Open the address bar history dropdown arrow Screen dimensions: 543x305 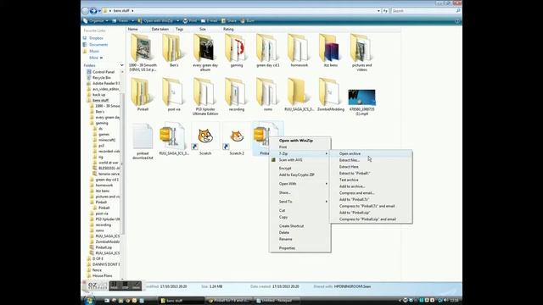coord(378,11)
